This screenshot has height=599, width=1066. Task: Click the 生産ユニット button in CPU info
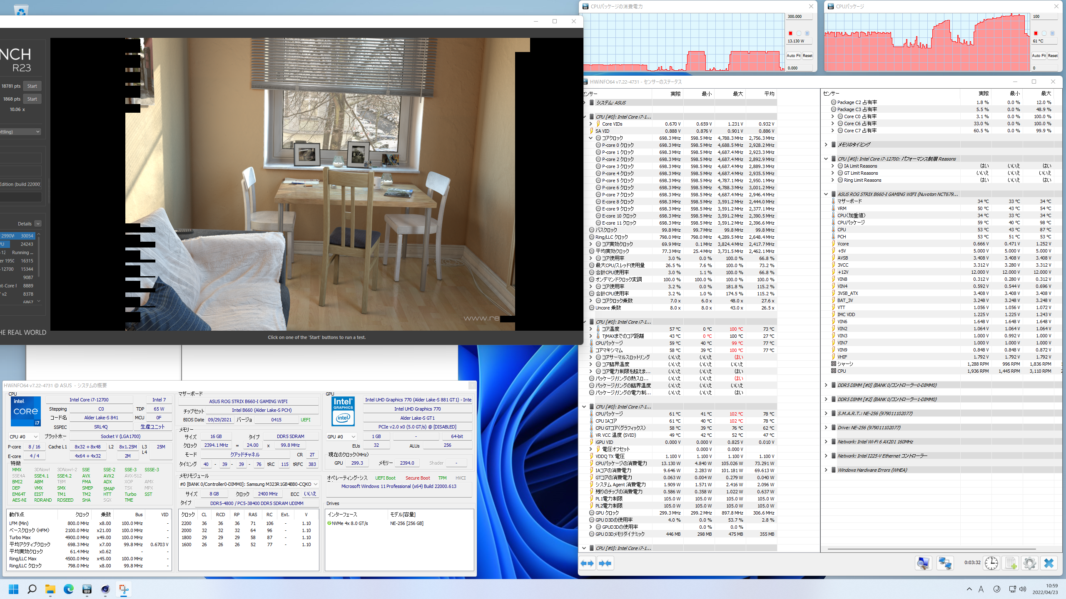(x=152, y=427)
